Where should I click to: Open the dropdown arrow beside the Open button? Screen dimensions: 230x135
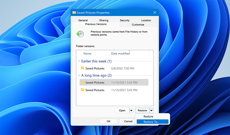[131, 111]
